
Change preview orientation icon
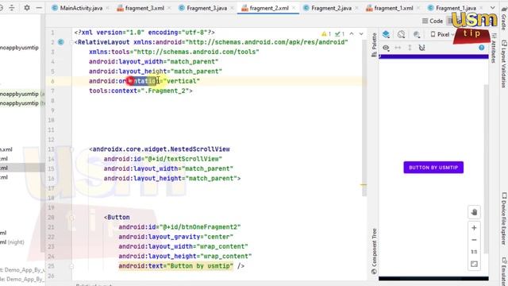401,34
